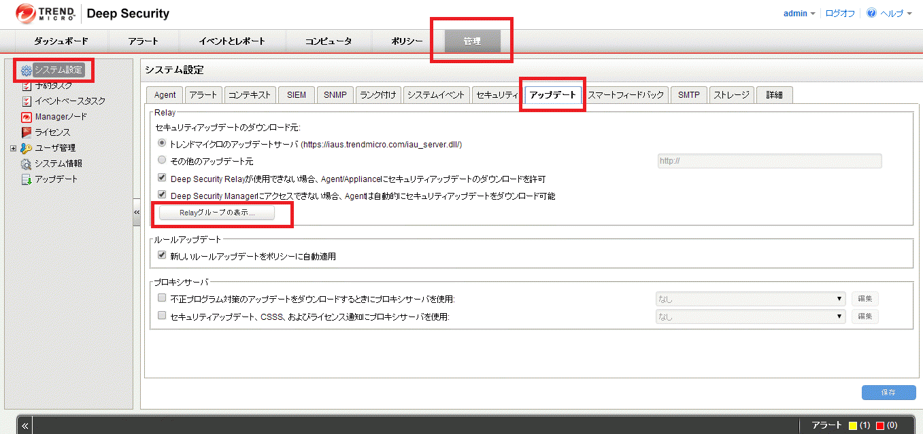Enable proxy for 不正プログラム対策 updates checkbox
This screenshot has height=434, width=923.
pyautogui.click(x=162, y=297)
